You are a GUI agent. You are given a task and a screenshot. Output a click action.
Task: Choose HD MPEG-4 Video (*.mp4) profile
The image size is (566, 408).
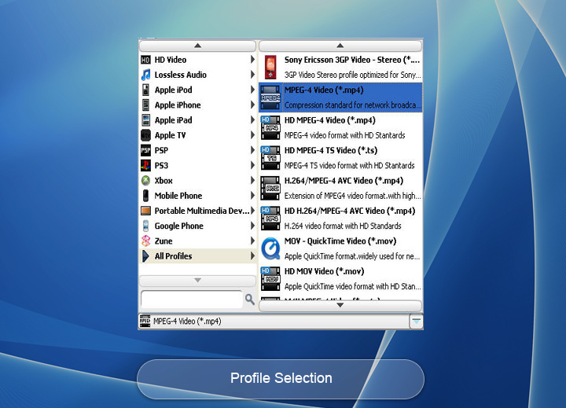pos(340,127)
